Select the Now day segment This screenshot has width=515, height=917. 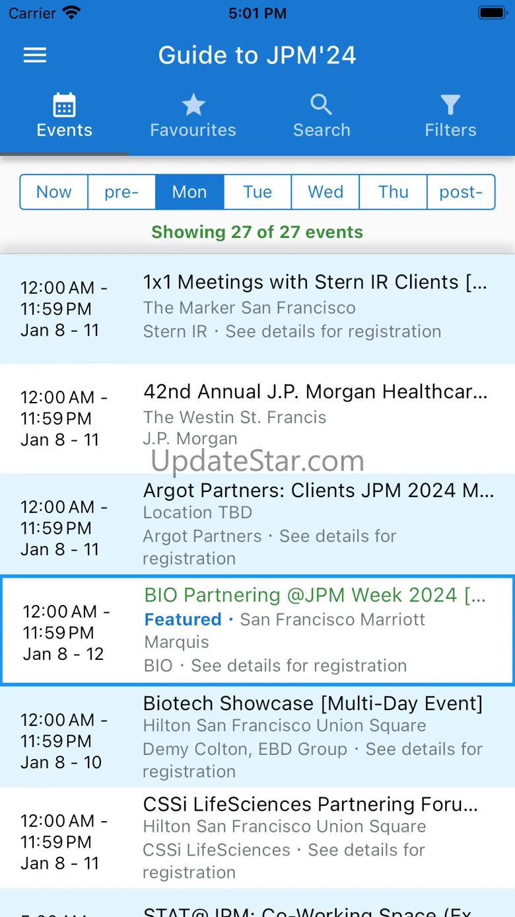coord(54,192)
